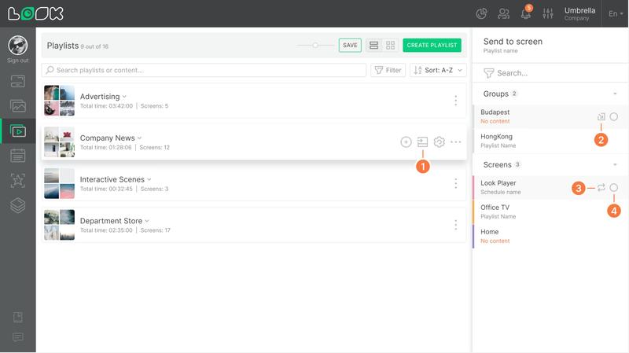
Task: Select the Home screen row
Action: (550, 236)
